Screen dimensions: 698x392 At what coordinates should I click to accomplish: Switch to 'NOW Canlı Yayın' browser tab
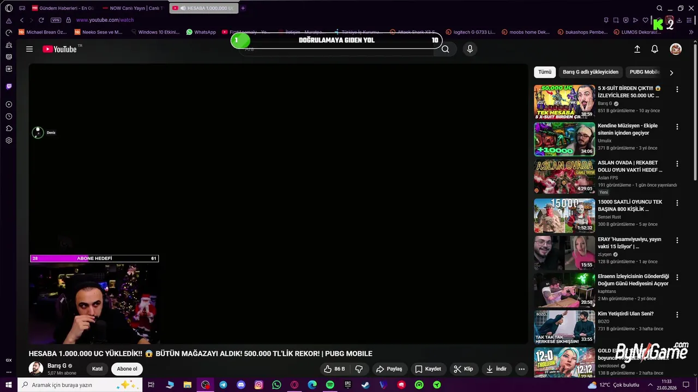(x=133, y=8)
